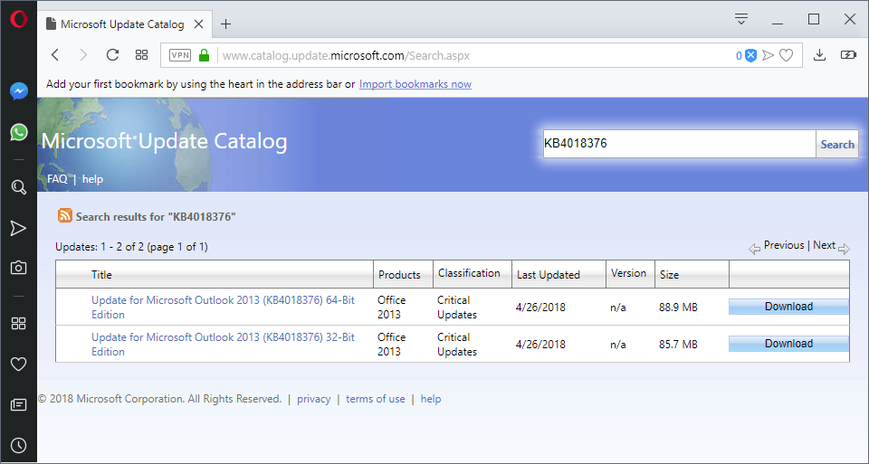Open the 32-Bit Edition Outlook update
Screen dimensions: 869x464
[223, 344]
